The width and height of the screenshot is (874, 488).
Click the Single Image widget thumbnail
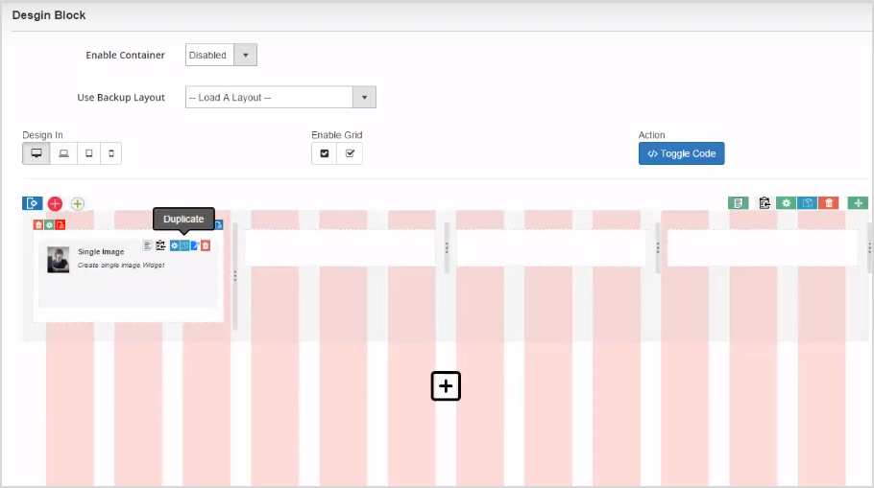[x=58, y=260]
